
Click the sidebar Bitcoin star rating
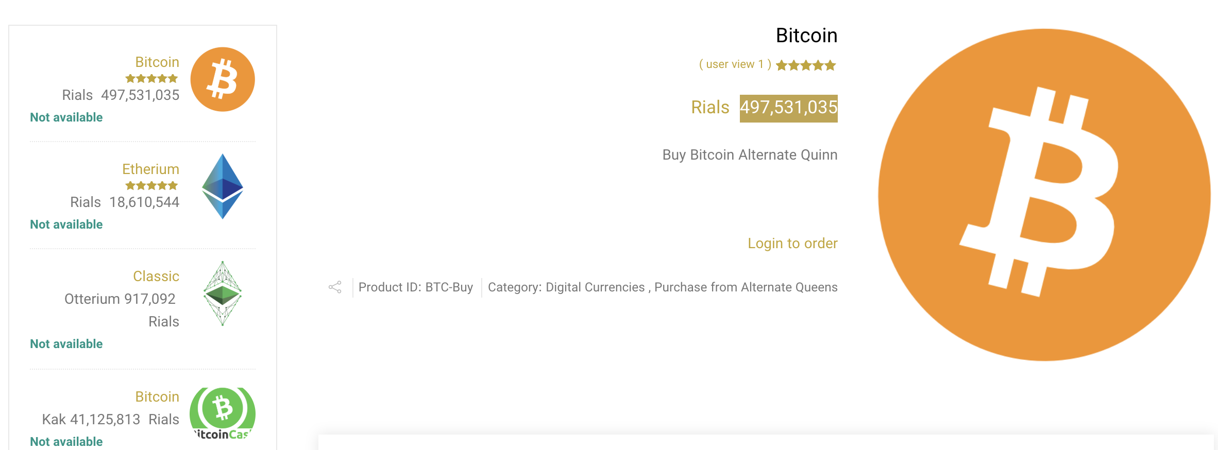[x=151, y=79]
